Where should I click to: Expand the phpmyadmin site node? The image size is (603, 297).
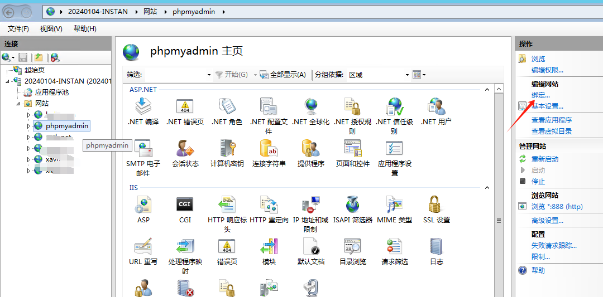click(28, 126)
